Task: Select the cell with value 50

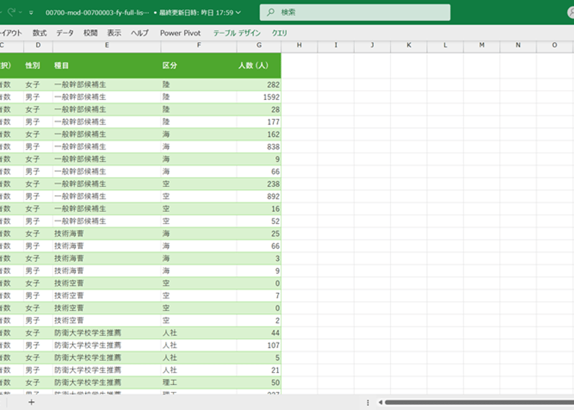Action: point(259,383)
